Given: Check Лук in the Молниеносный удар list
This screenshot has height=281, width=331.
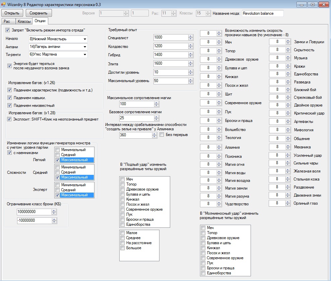Looking at the screenshot, I should [203, 263].
